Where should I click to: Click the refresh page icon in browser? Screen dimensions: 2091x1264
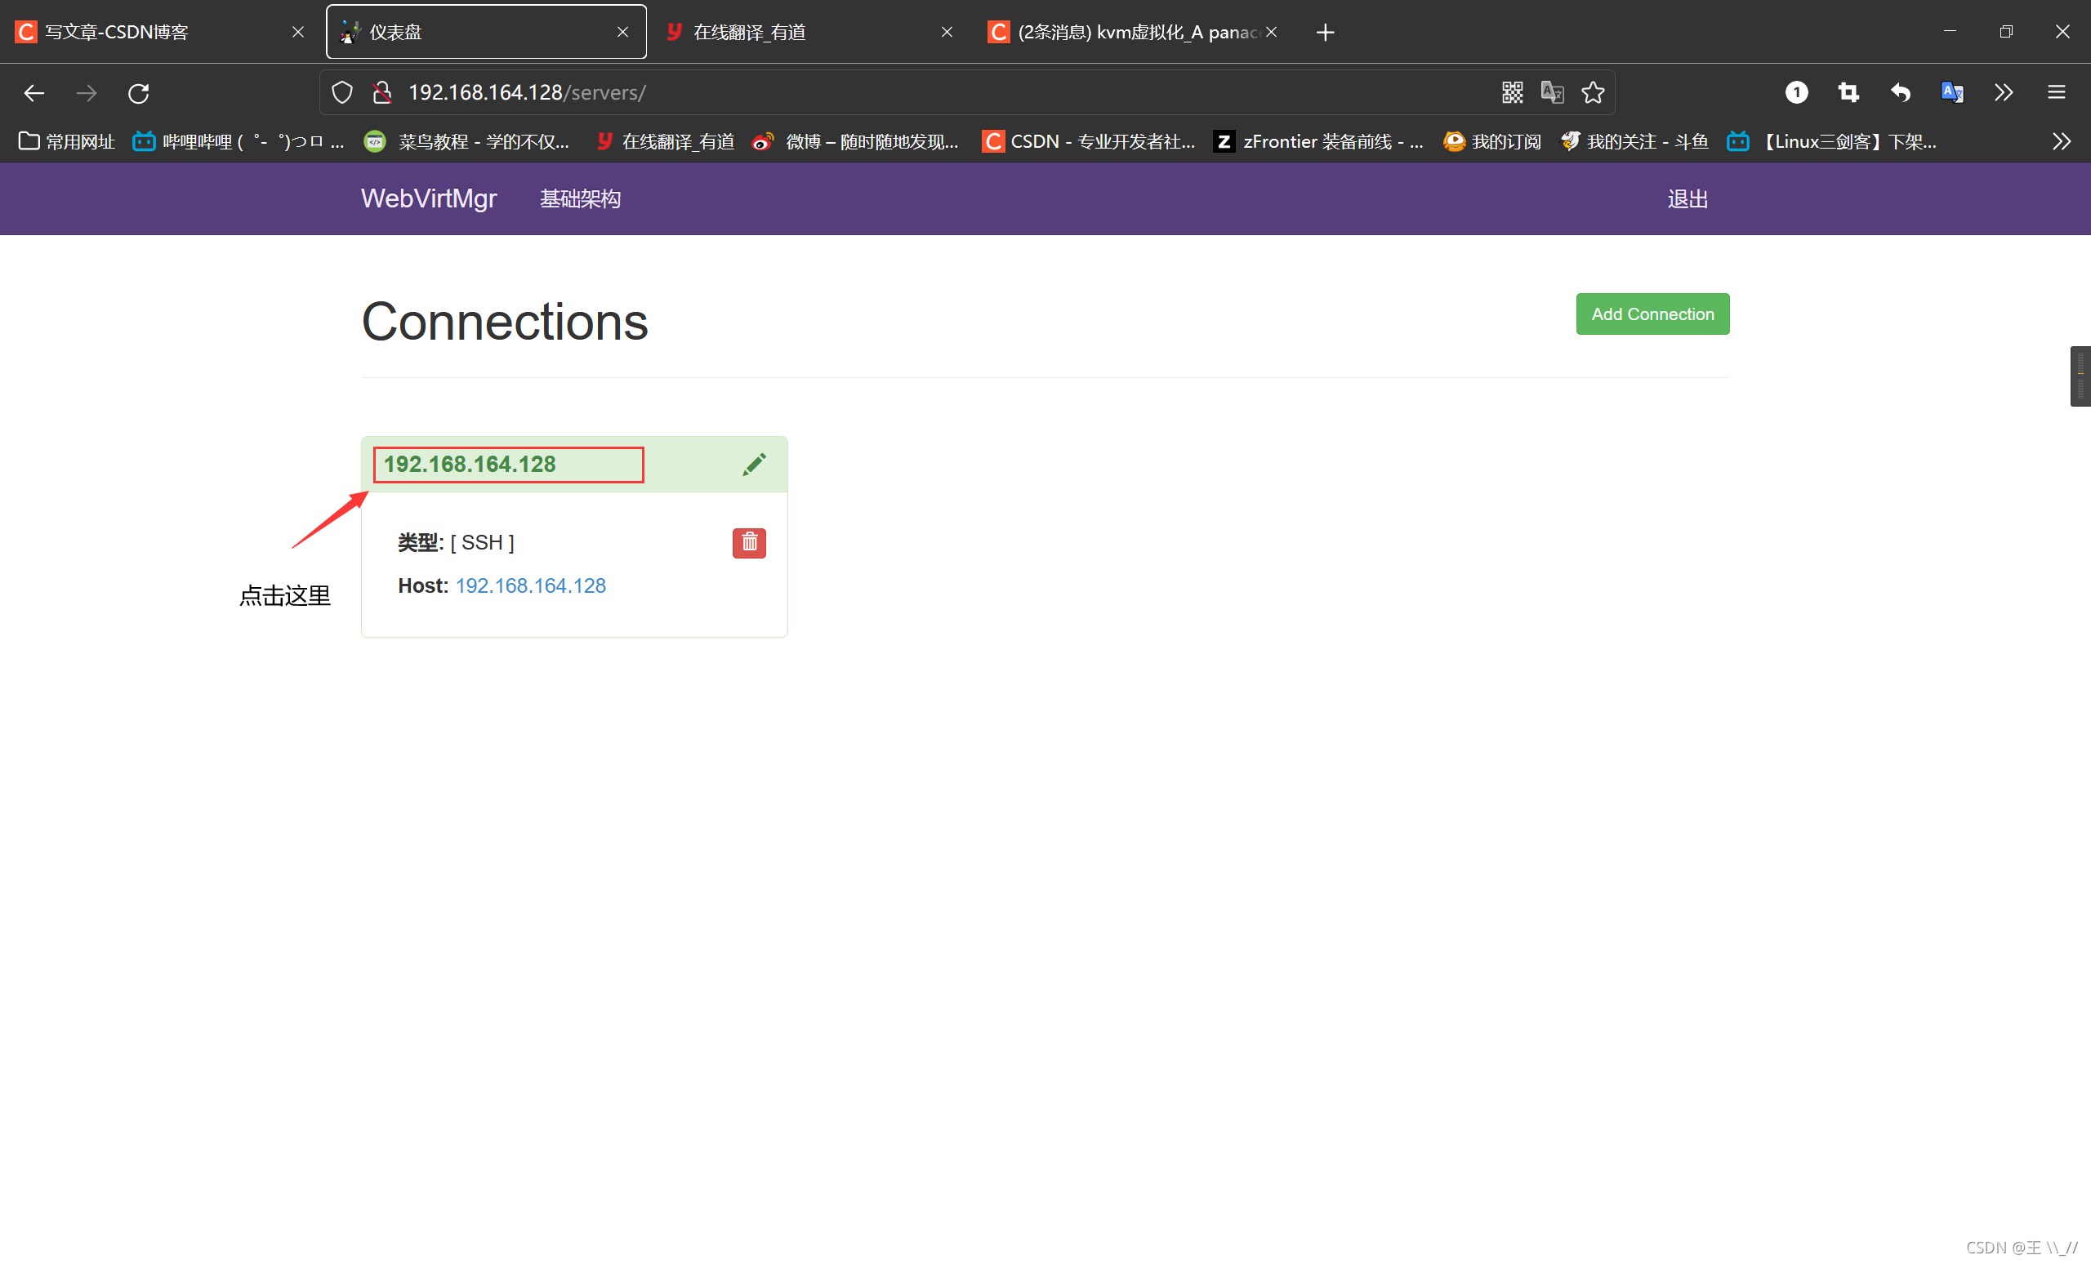[x=136, y=92]
